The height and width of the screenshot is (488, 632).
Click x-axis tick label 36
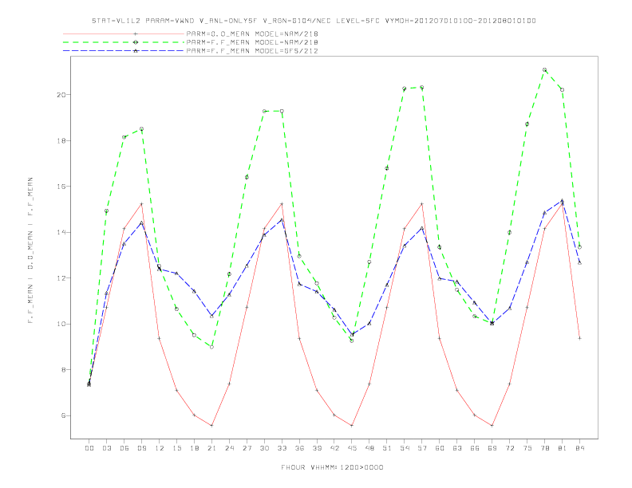click(299, 448)
